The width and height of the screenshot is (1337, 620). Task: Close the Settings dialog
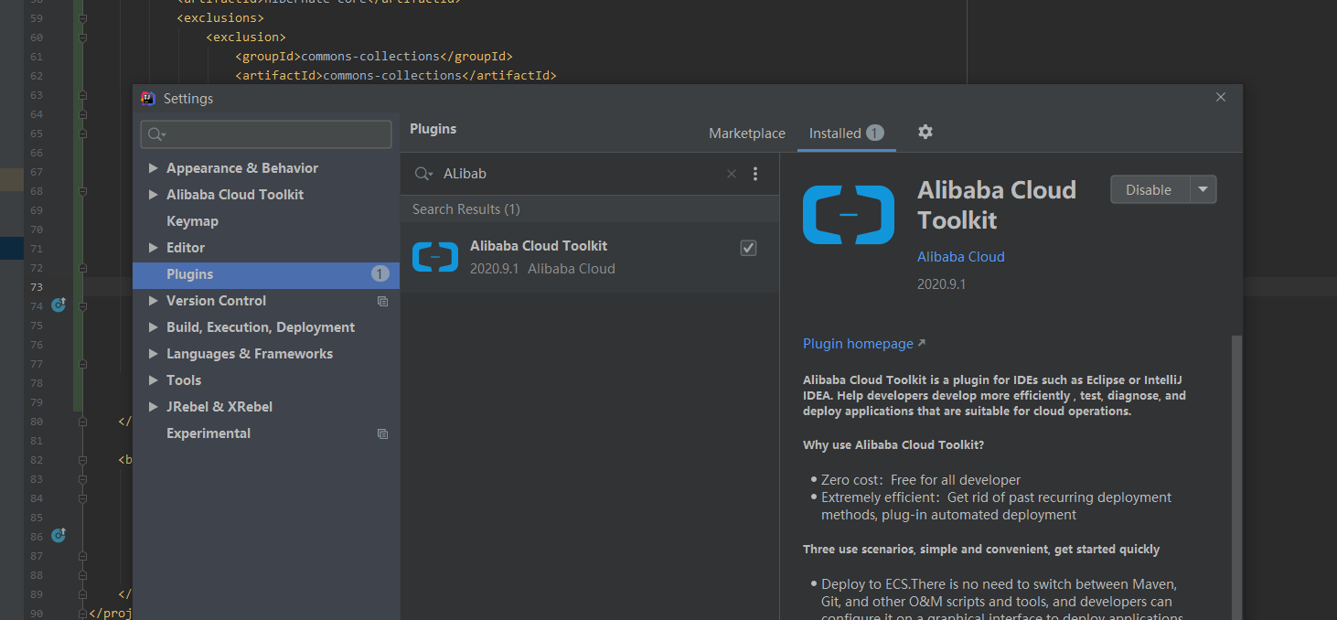coord(1220,98)
